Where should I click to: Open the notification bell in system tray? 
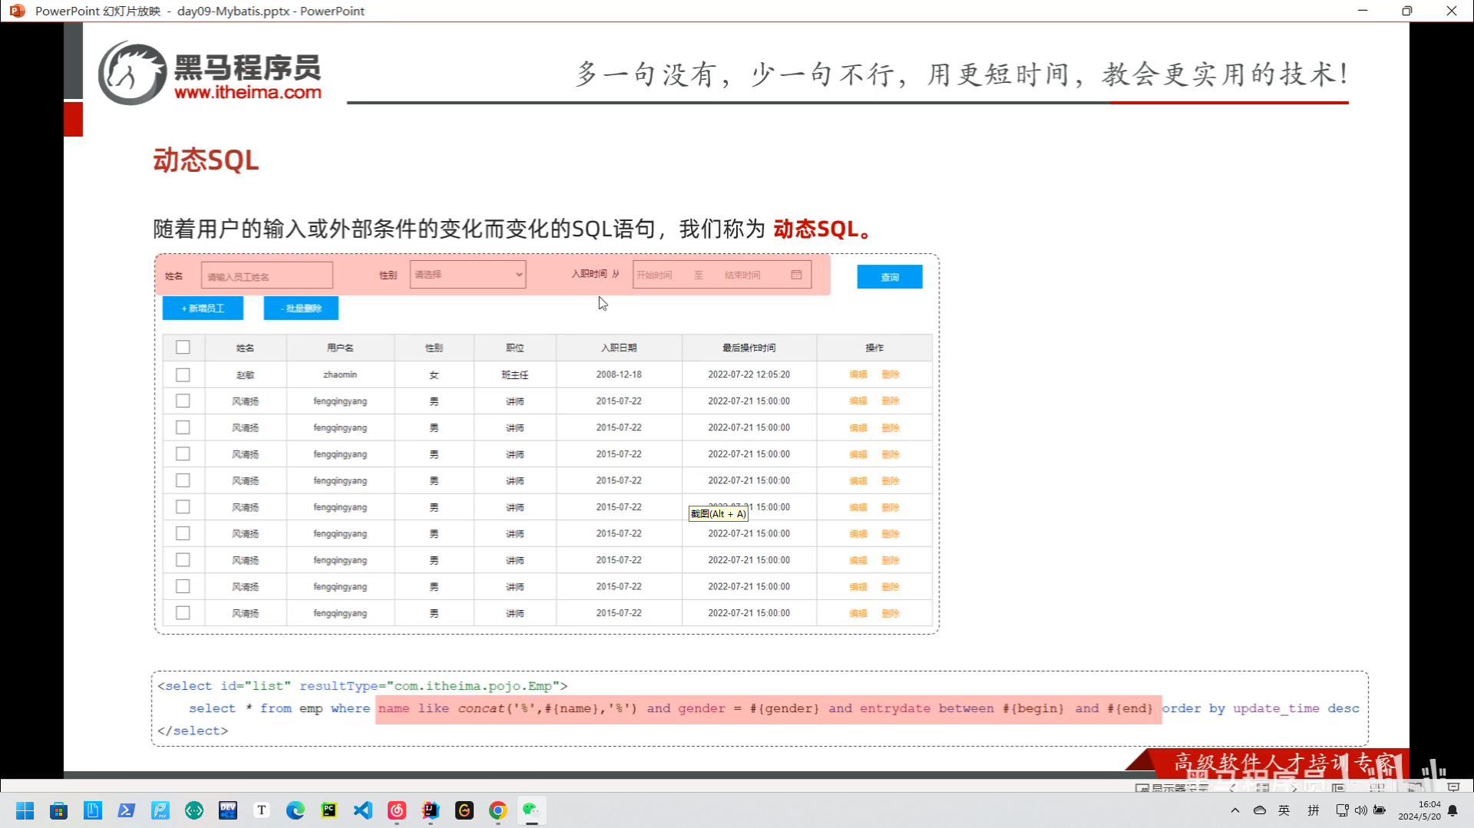coord(1453,811)
